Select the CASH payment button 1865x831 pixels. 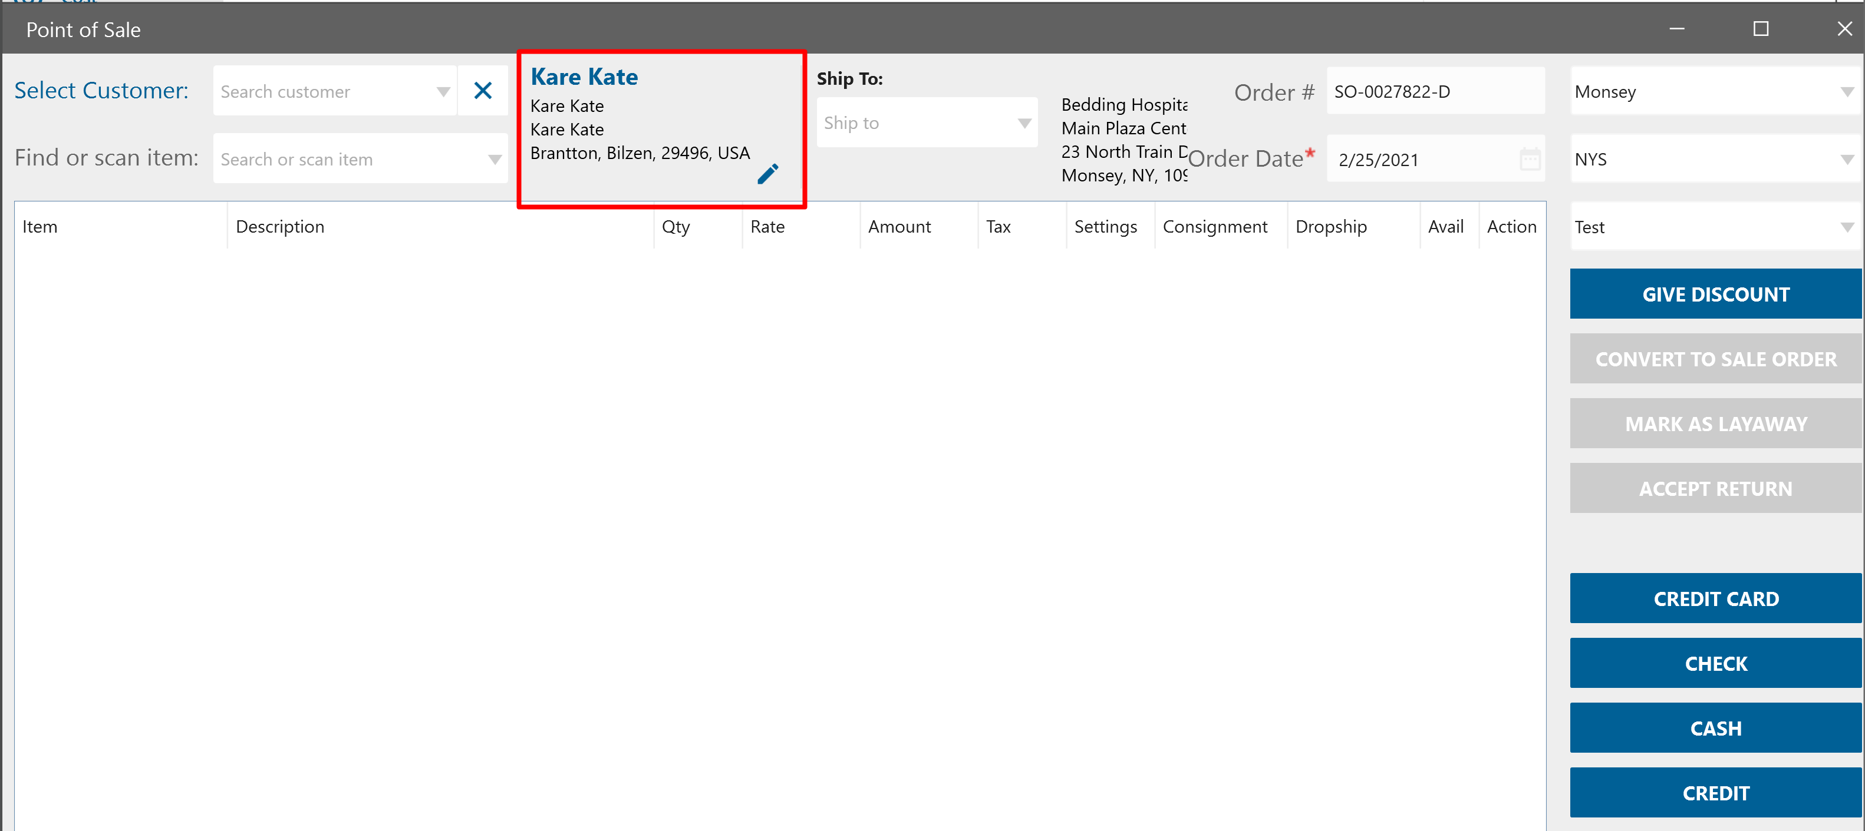[x=1715, y=729]
